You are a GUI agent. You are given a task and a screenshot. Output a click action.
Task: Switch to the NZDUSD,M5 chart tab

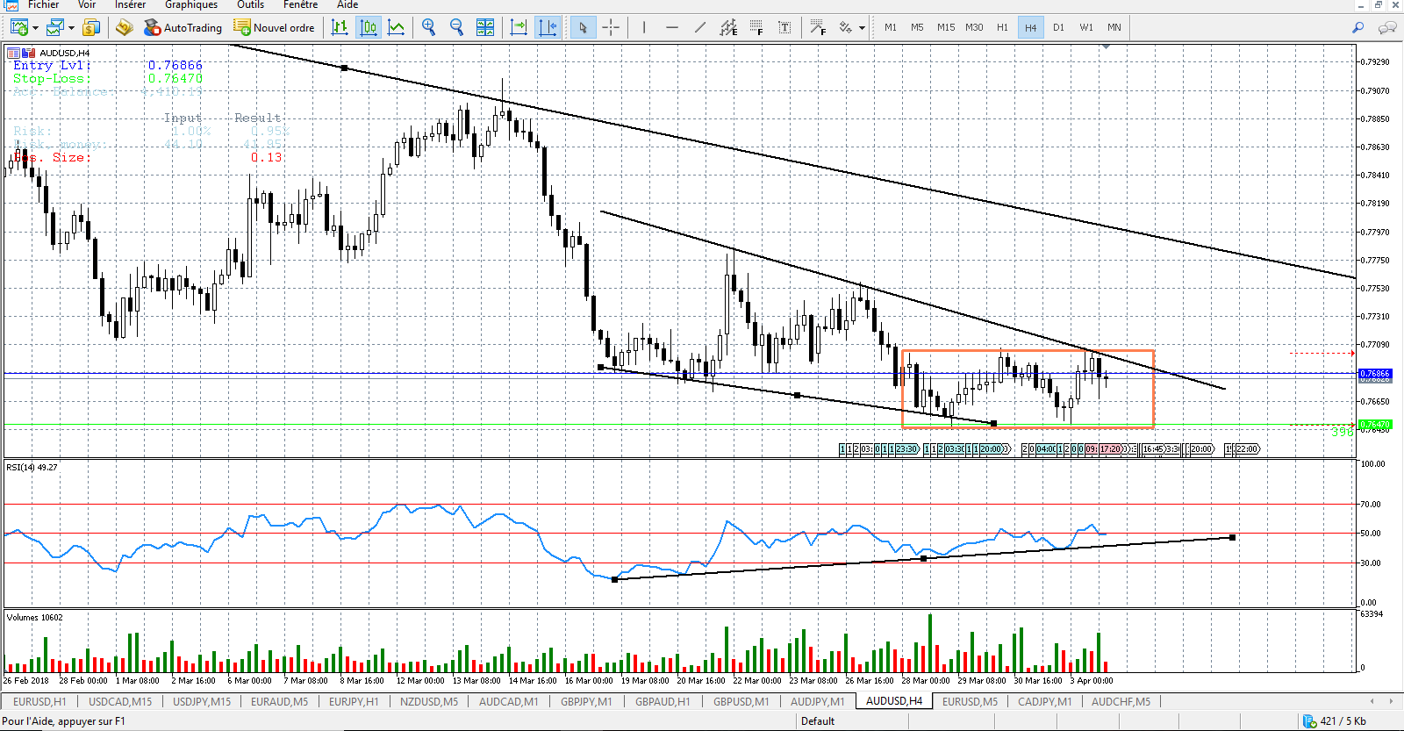click(429, 701)
